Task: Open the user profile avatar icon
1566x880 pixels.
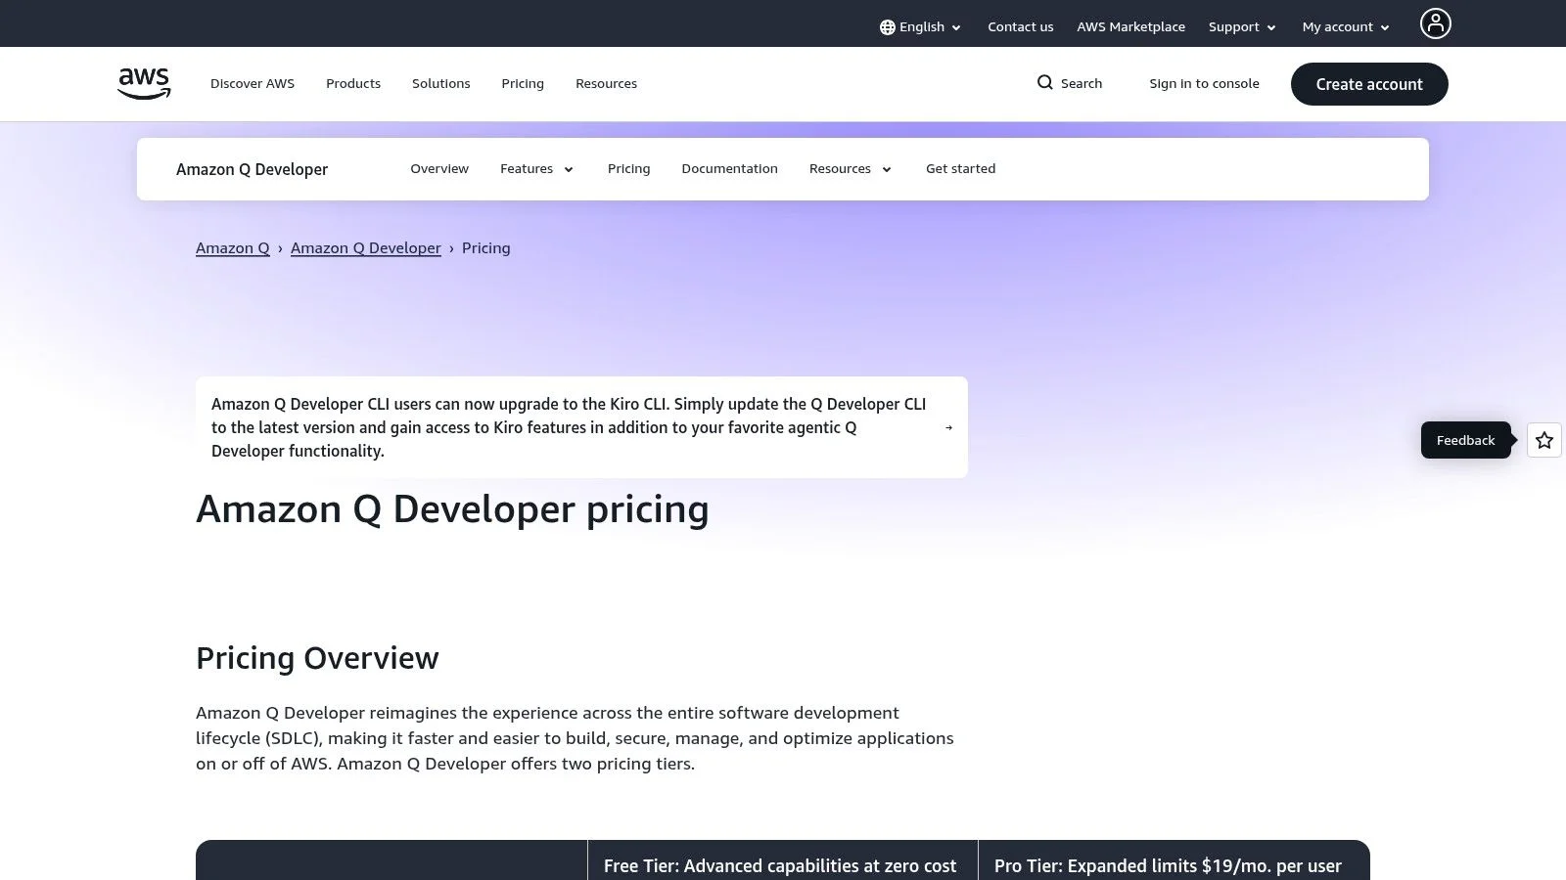Action: coord(1435,23)
